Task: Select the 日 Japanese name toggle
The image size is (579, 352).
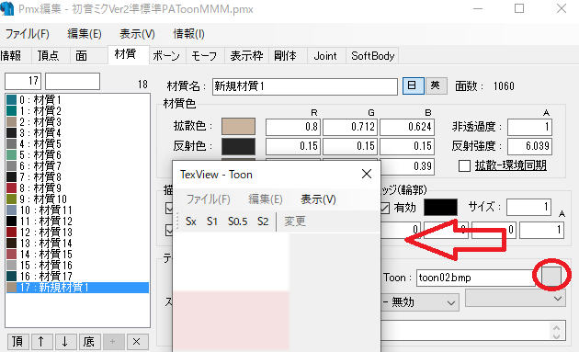Action: (x=413, y=85)
